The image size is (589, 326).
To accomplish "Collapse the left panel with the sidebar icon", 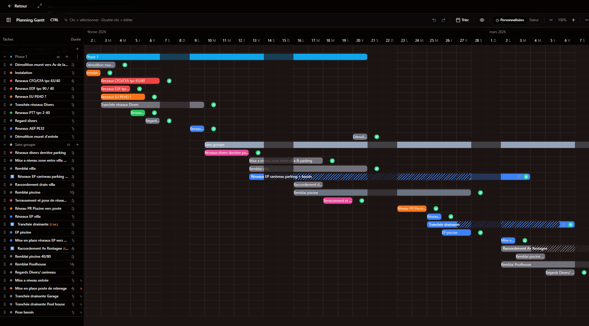I will (x=8, y=20).
